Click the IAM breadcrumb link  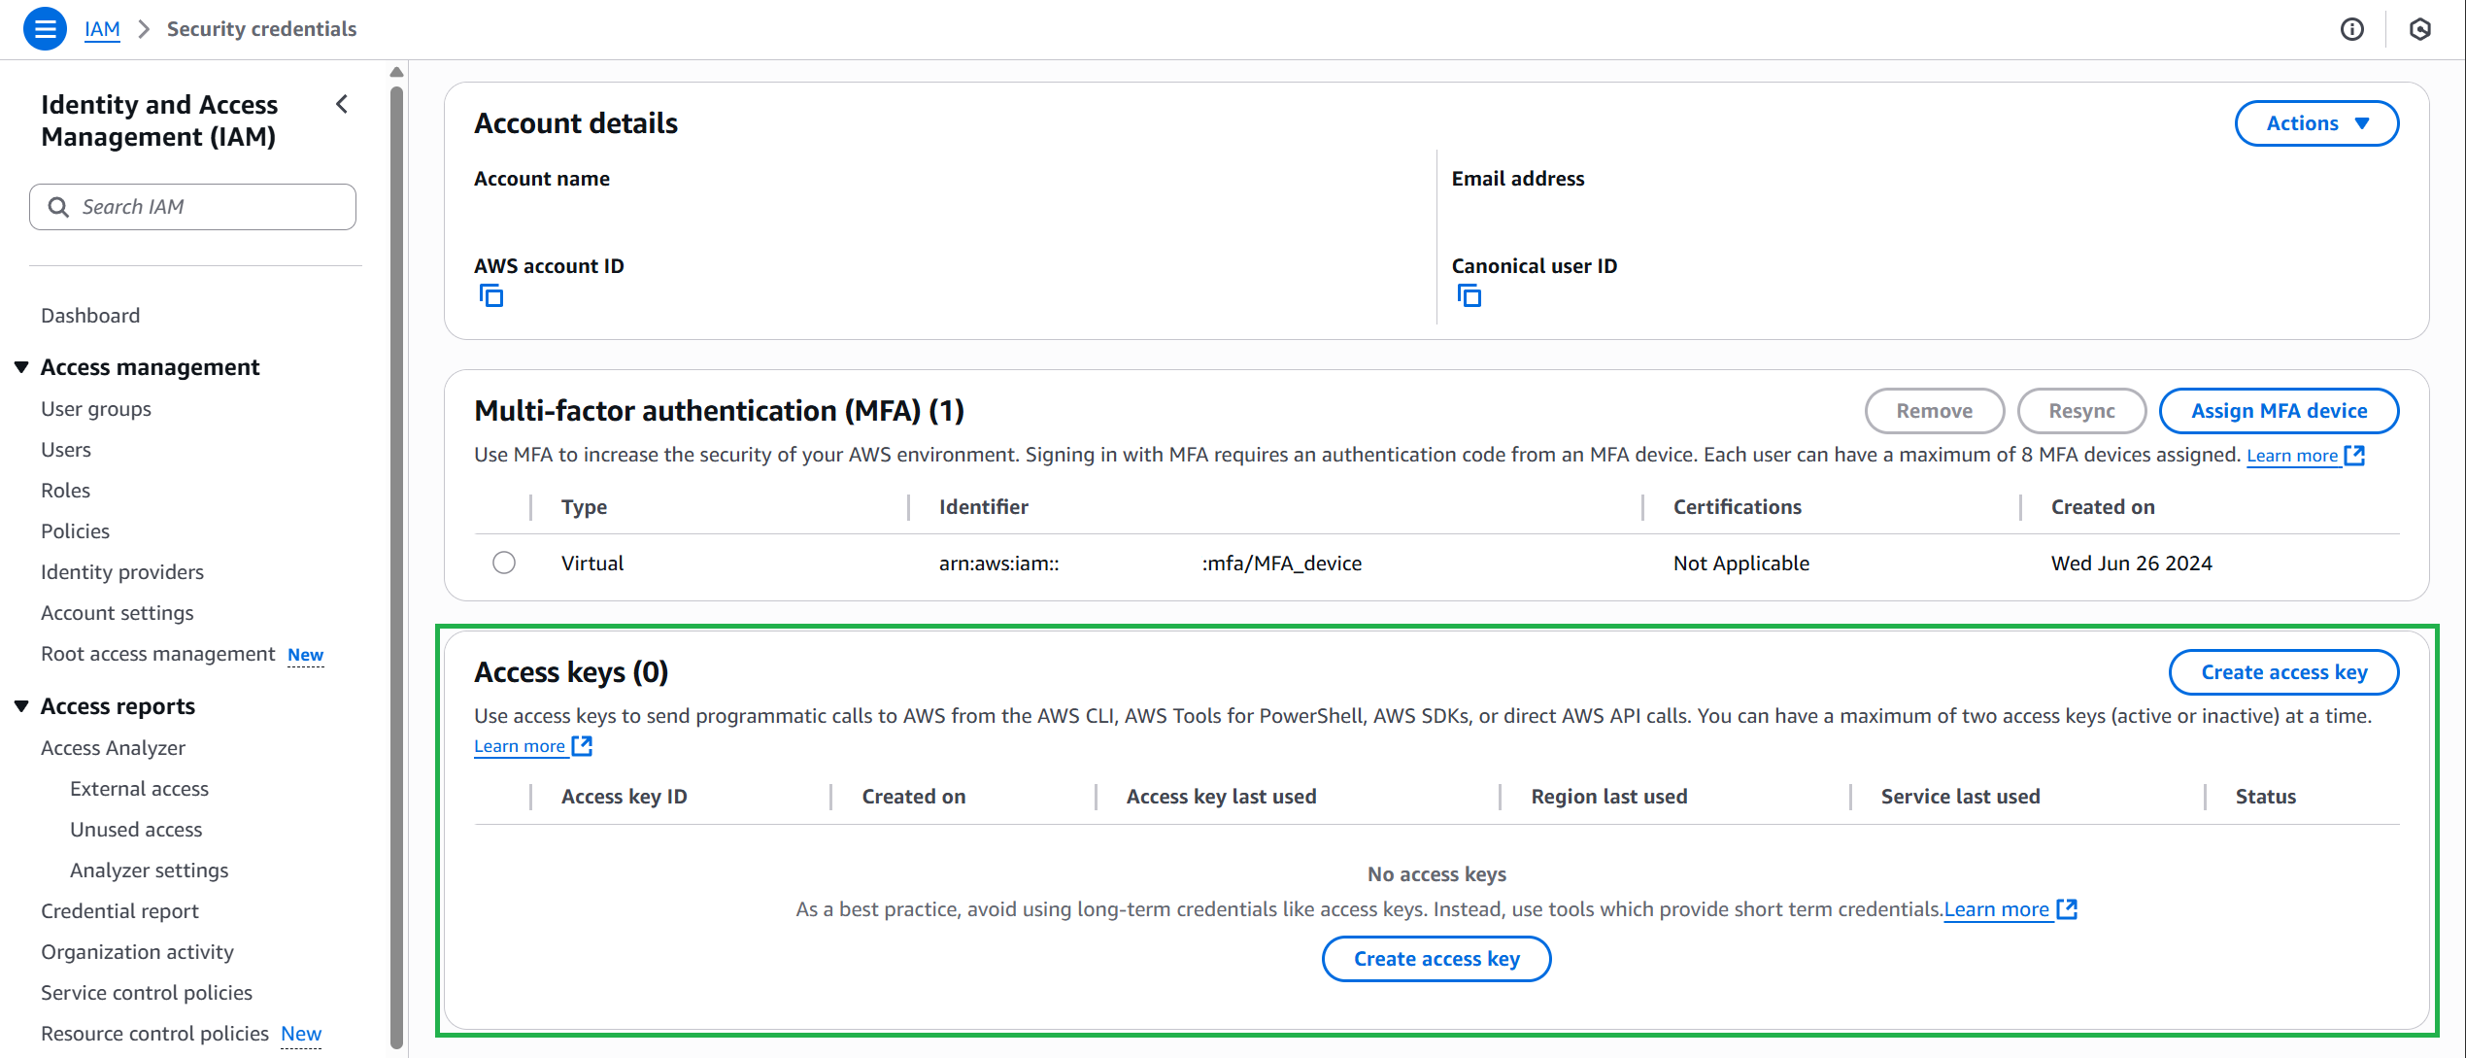coord(102,29)
